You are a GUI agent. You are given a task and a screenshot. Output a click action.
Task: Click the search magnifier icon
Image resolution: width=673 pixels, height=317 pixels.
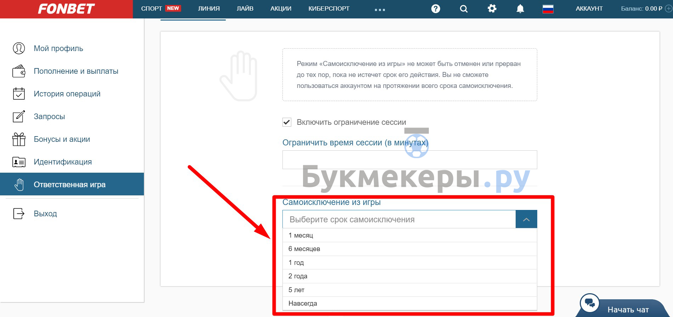tap(464, 9)
